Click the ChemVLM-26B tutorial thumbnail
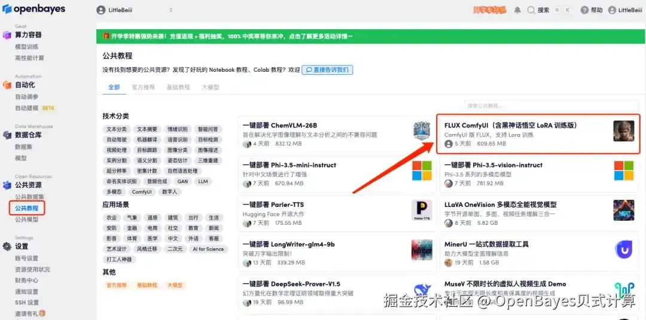 [x=422, y=131]
